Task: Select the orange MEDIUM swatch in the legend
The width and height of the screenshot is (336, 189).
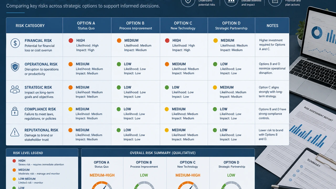Action: 14,170
